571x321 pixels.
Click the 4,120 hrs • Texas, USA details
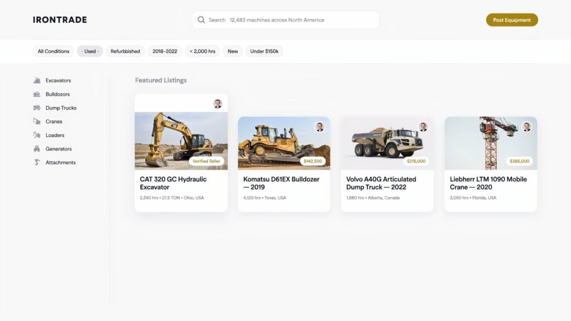pos(265,198)
